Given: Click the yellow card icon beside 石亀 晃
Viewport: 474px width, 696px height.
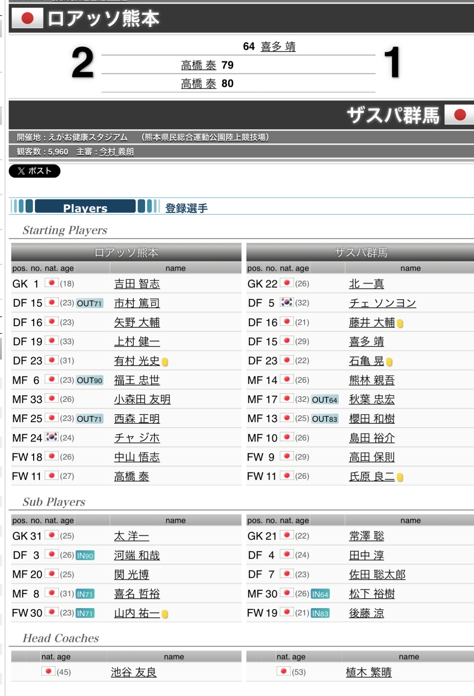Looking at the screenshot, I should [x=389, y=362].
